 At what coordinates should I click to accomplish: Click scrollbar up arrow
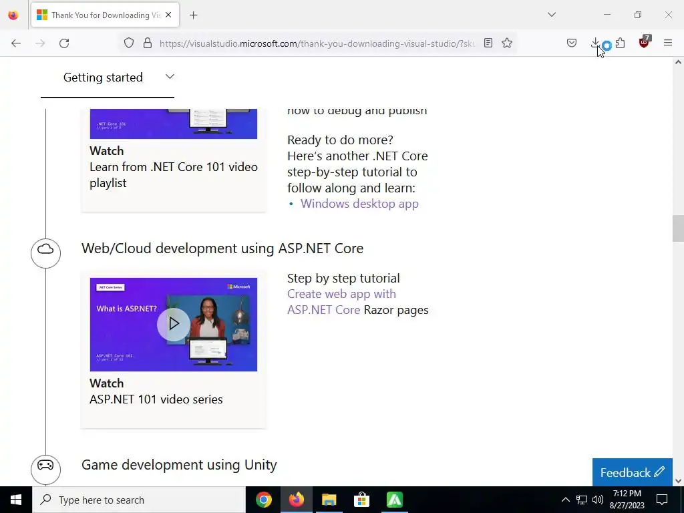click(678, 62)
